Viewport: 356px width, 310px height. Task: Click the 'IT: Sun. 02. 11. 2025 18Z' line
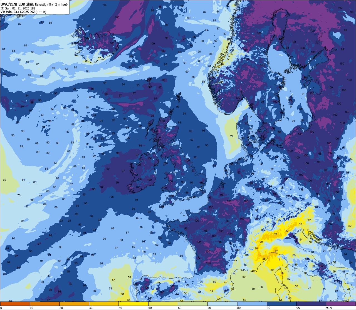tap(18, 8)
